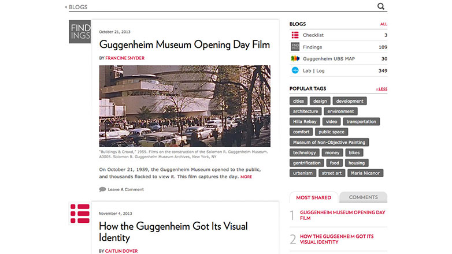Open Guggenheim Museum Opening Day Film title
The width and height of the screenshot is (452, 254).
184,44
